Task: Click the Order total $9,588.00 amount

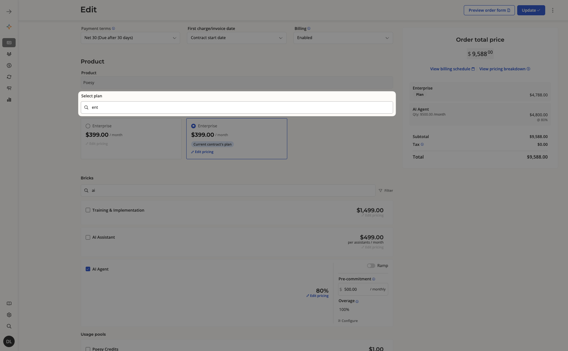Action: [x=480, y=54]
